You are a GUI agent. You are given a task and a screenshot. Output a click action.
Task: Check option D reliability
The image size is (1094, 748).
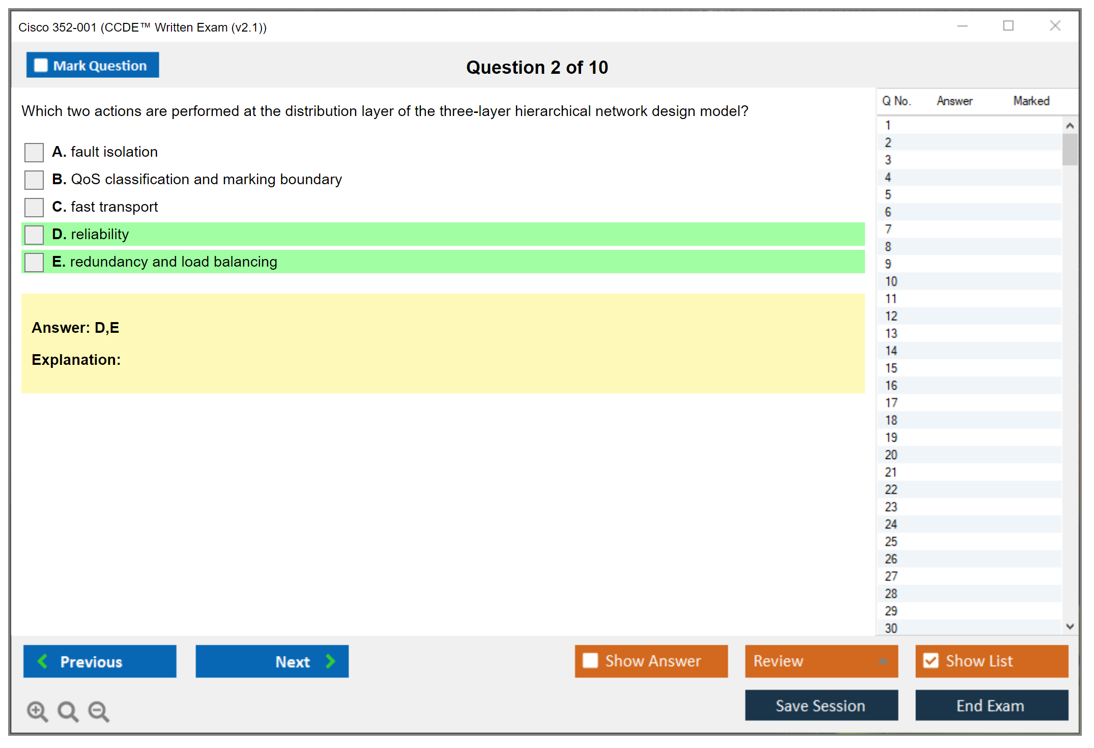(34, 235)
